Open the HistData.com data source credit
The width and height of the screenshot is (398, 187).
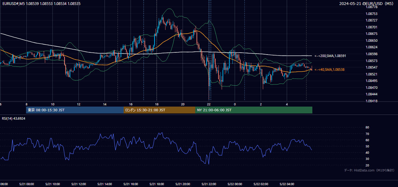click(x=369, y=170)
